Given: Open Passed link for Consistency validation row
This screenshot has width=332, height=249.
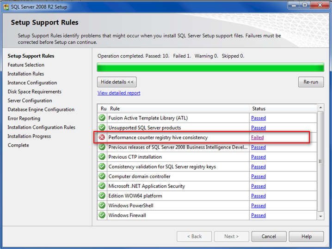Looking at the screenshot, I should [x=258, y=166].
